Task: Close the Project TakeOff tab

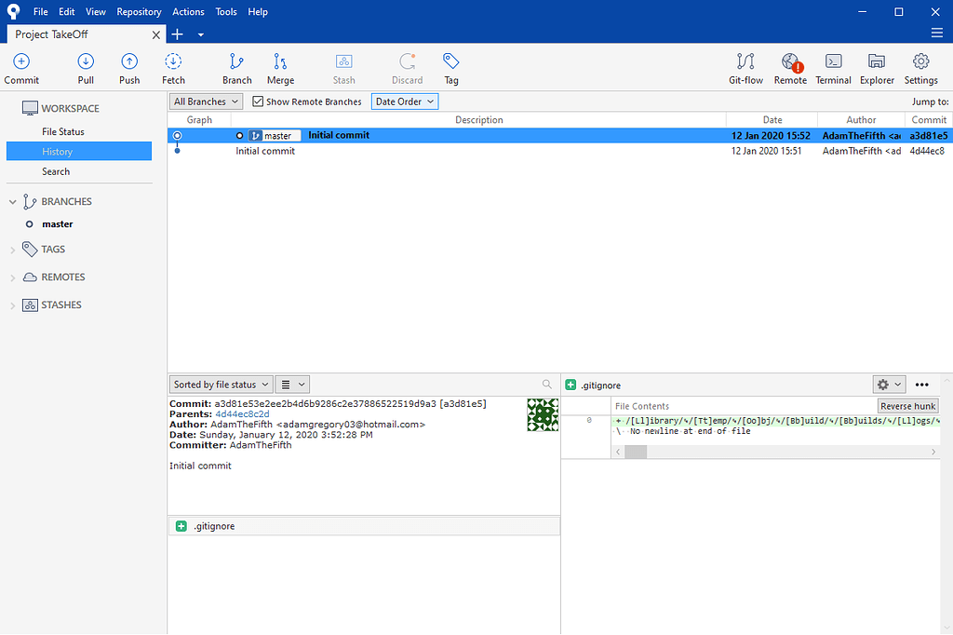Action: pos(156,34)
